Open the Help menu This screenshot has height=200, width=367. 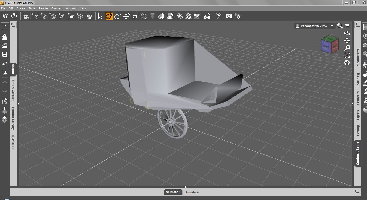tap(83, 8)
